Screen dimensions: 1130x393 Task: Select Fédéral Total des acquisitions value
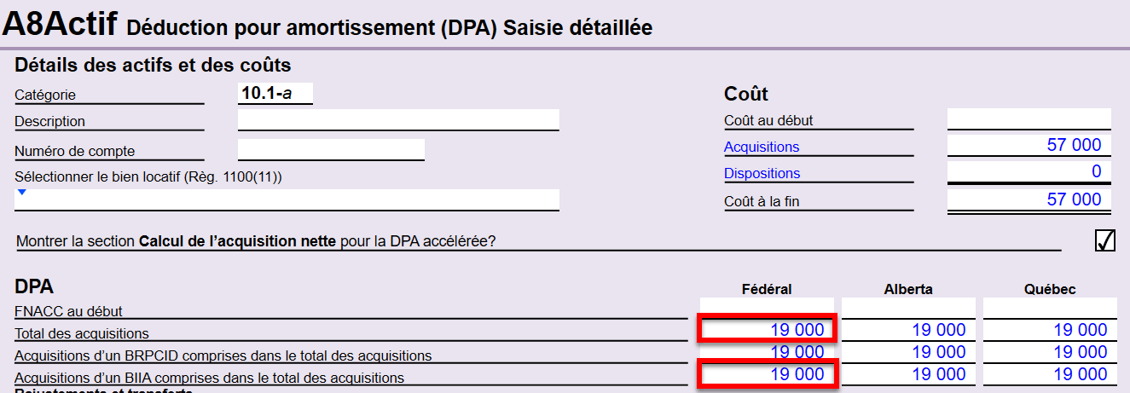point(768,330)
